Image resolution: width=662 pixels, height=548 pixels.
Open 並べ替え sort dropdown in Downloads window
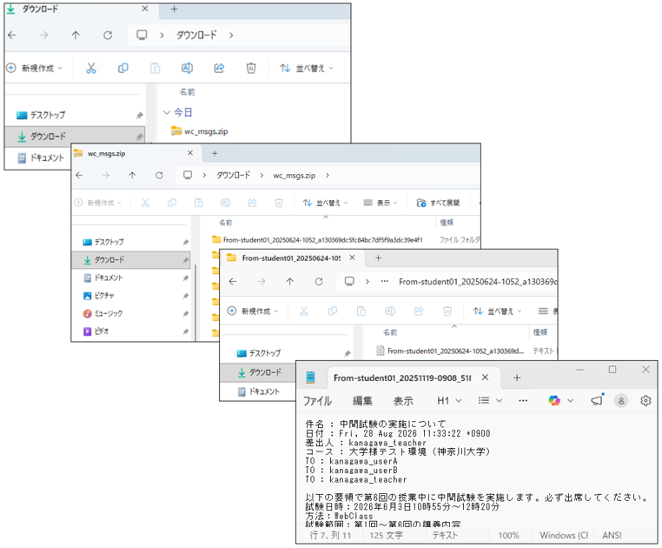tap(307, 68)
